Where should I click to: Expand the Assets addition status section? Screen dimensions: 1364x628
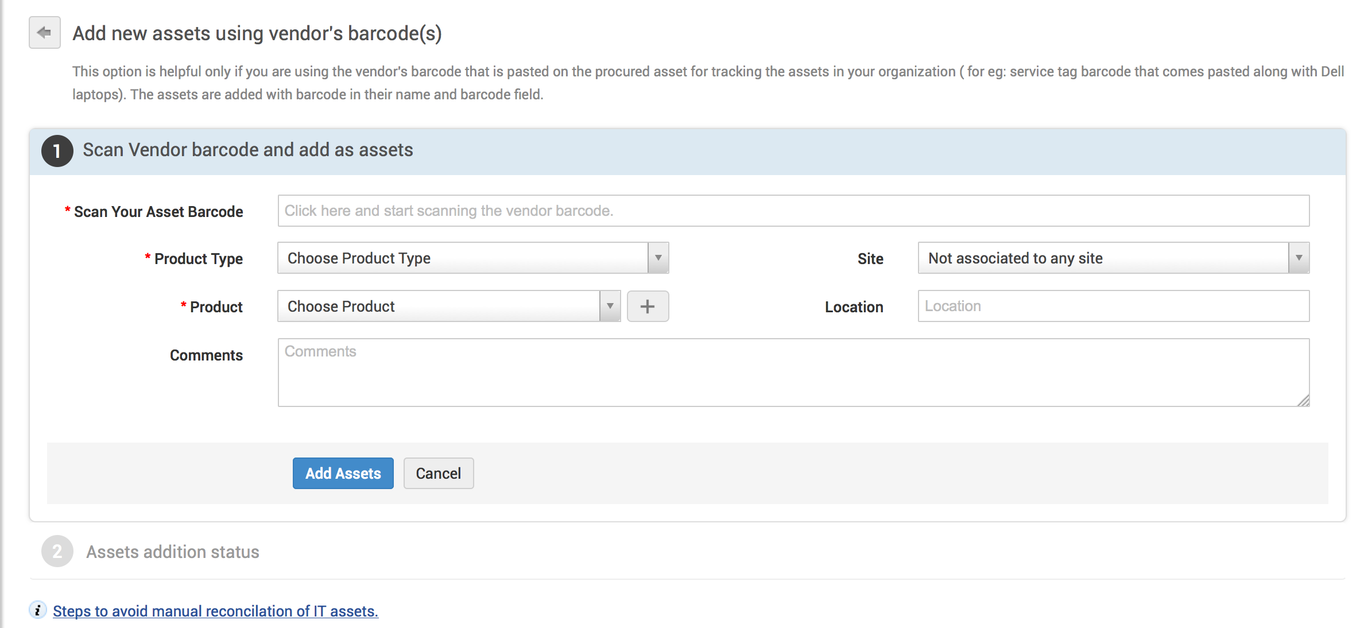pos(172,552)
